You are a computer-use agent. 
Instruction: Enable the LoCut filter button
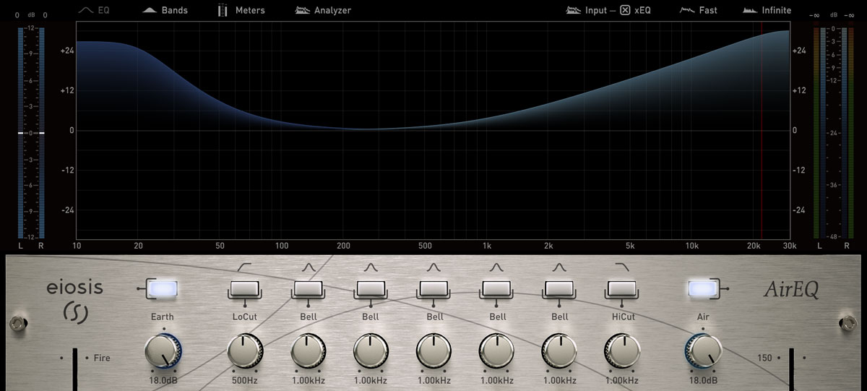click(x=244, y=290)
